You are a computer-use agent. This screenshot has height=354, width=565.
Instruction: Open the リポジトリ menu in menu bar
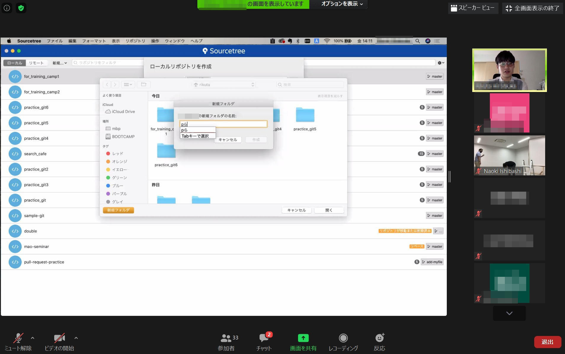pyautogui.click(x=135, y=41)
